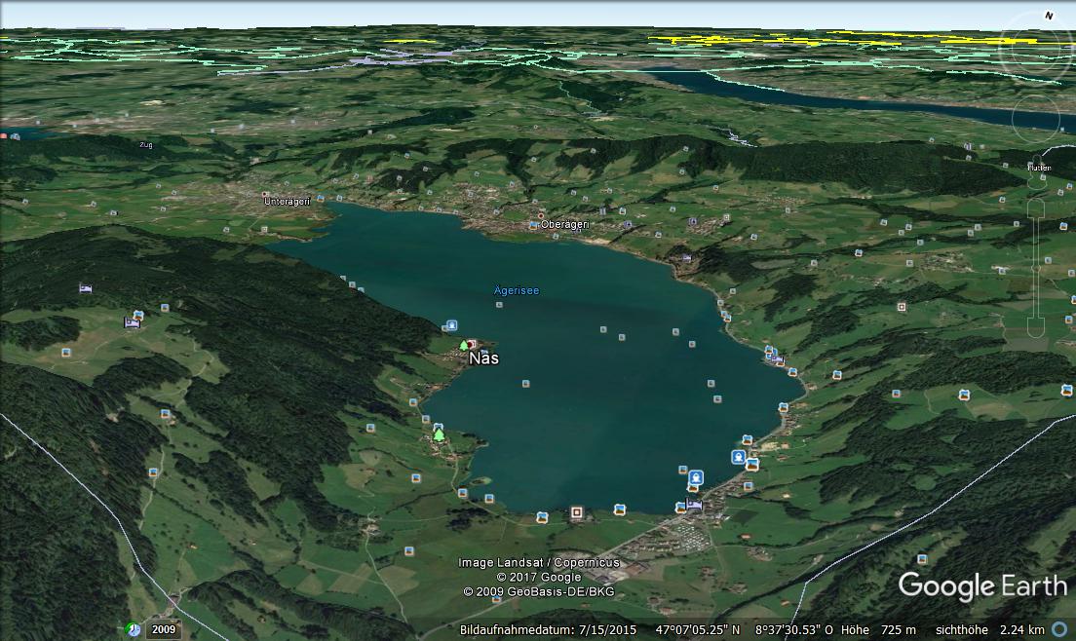This screenshot has width=1076, height=641.
Task: Open the historical imagery clock icon
Action: tap(134, 629)
